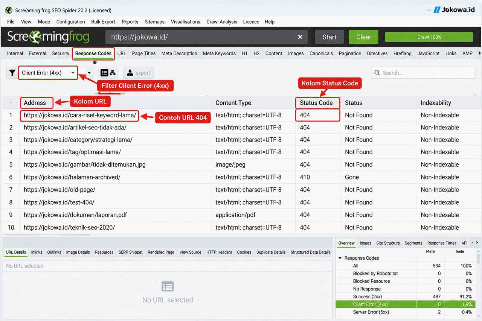Open the Bulk Export menu
The image size is (482, 321).
click(x=103, y=22)
